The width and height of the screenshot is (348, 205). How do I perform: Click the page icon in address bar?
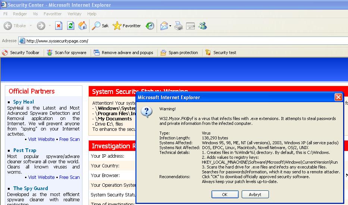(22, 41)
